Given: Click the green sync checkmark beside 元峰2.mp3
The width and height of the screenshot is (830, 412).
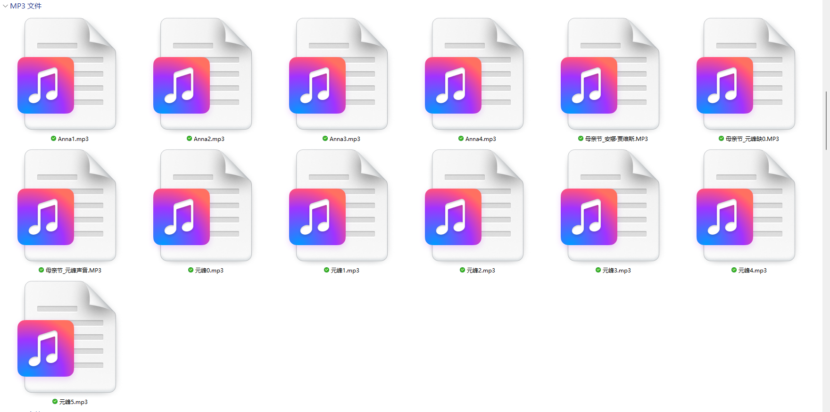Looking at the screenshot, I should [x=463, y=270].
